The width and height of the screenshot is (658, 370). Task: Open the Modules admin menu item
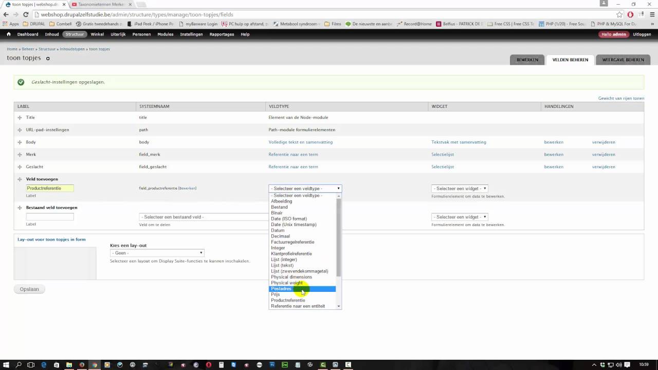(x=166, y=34)
